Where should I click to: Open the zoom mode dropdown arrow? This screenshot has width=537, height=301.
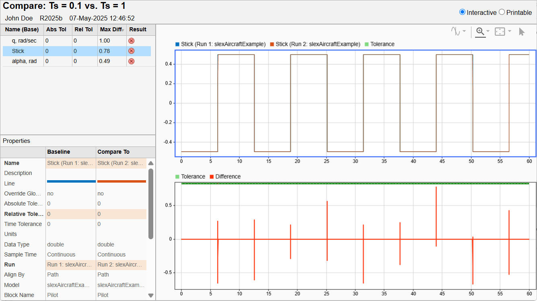[488, 31]
